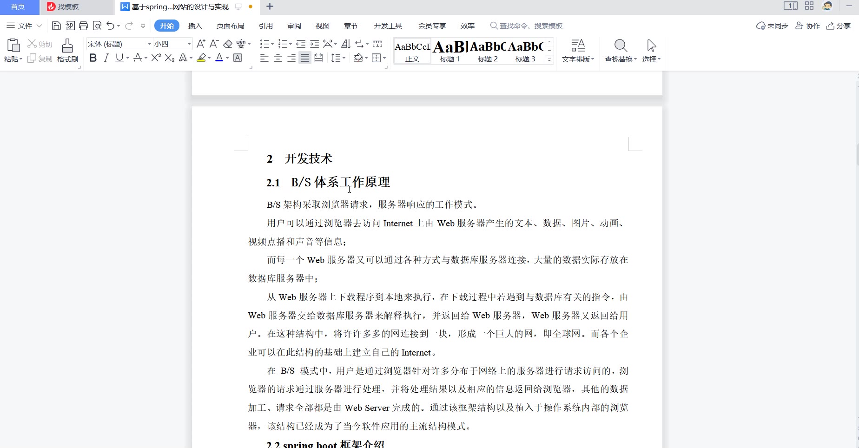Apply distributed alignment

(x=318, y=58)
